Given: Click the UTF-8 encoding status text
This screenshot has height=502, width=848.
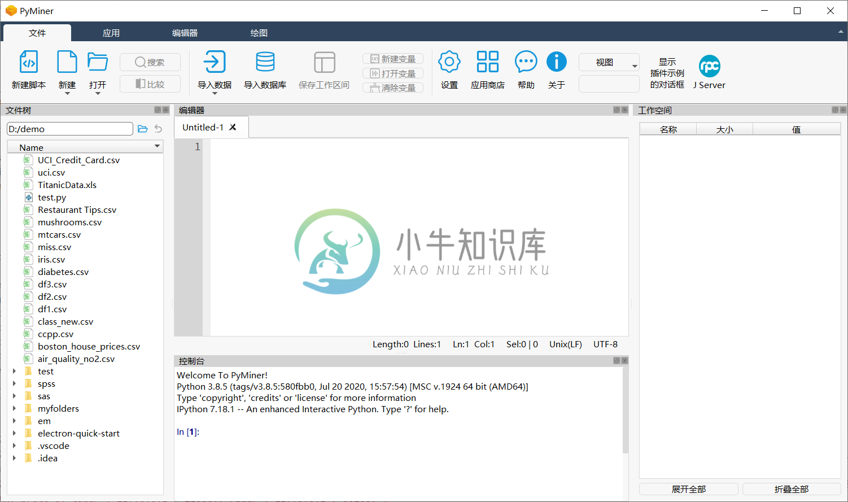Looking at the screenshot, I should pyautogui.click(x=605, y=344).
